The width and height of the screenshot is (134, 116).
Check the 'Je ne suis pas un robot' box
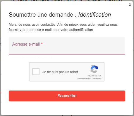(x=36, y=71)
